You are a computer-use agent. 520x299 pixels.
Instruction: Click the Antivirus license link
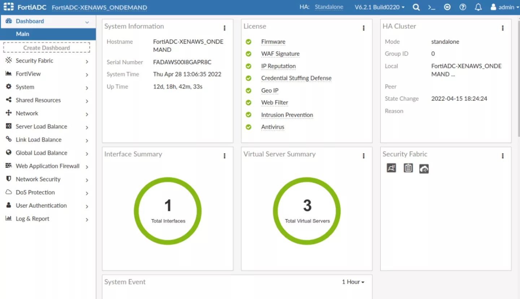coord(273,127)
